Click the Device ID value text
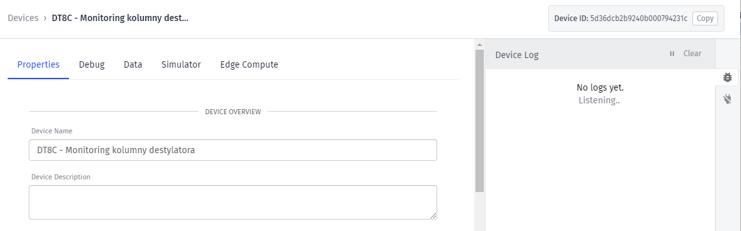The height and width of the screenshot is (231, 741). (639, 19)
